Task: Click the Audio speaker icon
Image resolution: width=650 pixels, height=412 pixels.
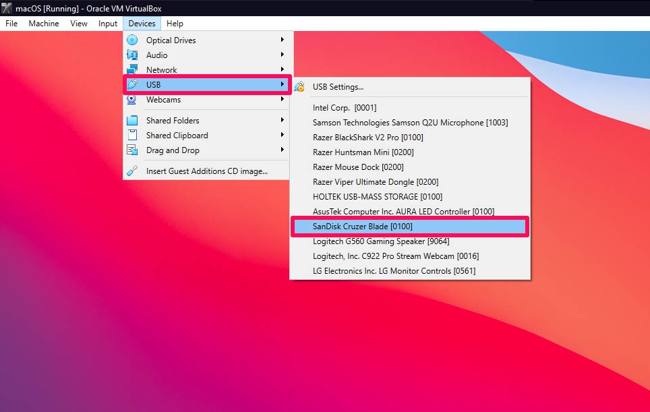Action: (x=132, y=55)
